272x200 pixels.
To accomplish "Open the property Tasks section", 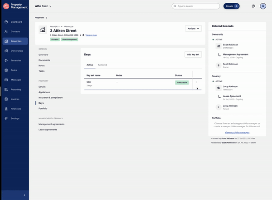I will [x=41, y=71].
